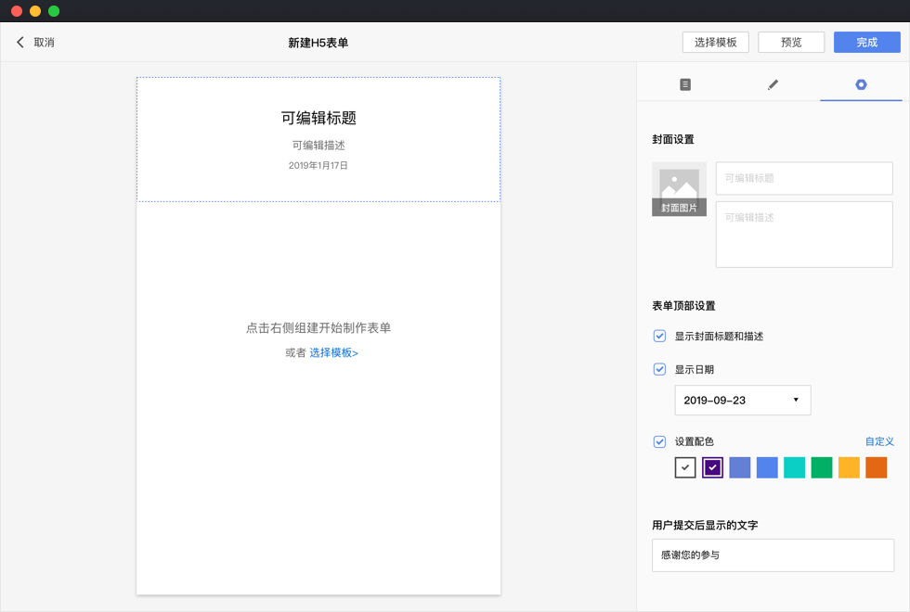Click the 封面图片 cover image placeholder
The image size is (910, 612).
(679, 189)
